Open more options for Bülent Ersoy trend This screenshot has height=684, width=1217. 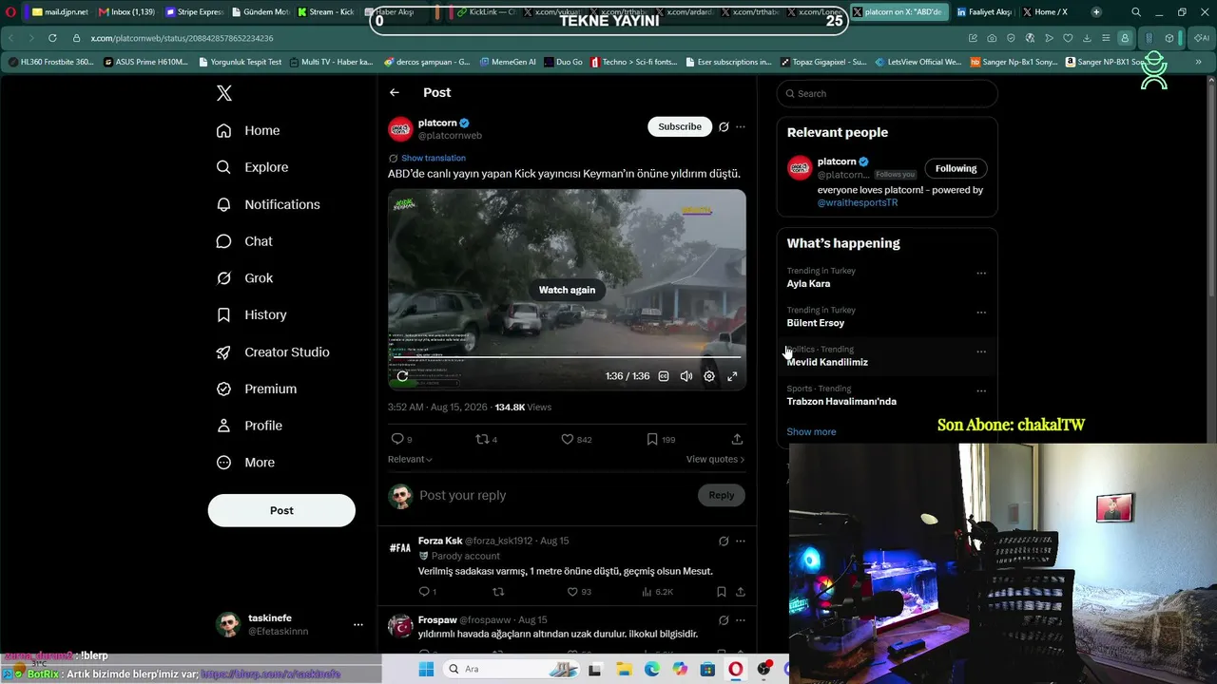pyautogui.click(x=981, y=313)
